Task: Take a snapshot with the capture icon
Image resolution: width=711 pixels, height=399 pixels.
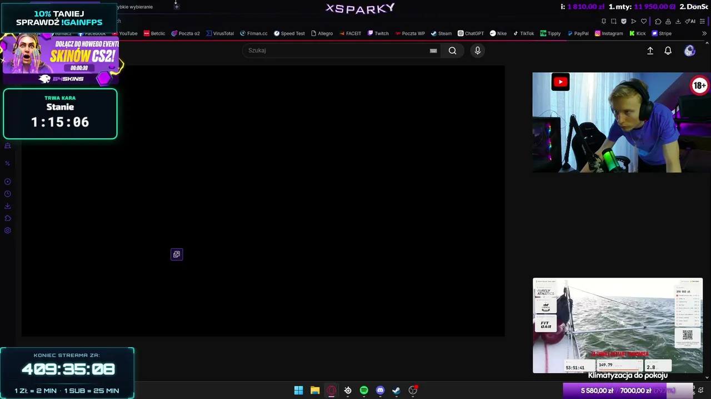Action: click(x=614, y=21)
